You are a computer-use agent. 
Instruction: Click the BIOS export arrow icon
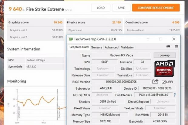[155, 81]
